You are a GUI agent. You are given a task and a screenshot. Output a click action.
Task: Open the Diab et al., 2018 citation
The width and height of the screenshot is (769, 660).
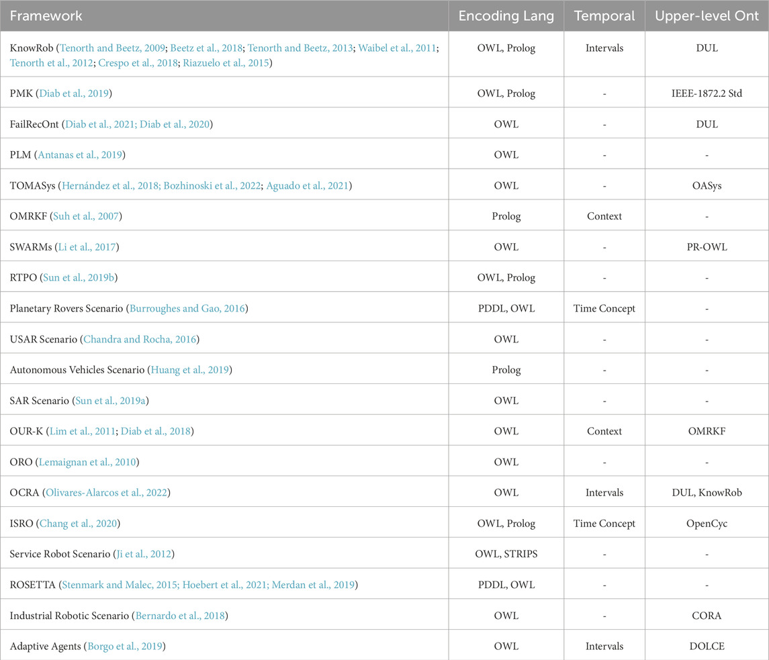click(156, 431)
